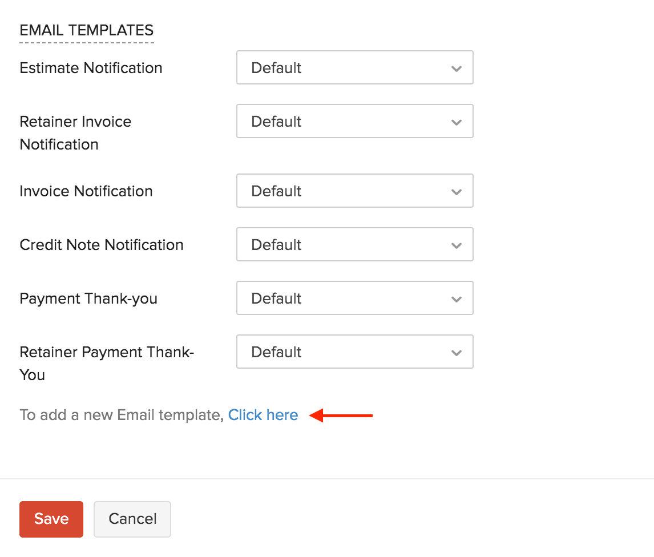Open the Invoice Notification template selector
Image resolution: width=654 pixels, height=557 pixels.
pos(354,191)
